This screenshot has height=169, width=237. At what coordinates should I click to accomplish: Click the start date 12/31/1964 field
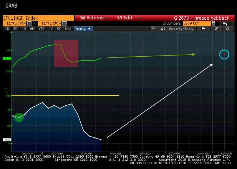[x=15, y=23]
